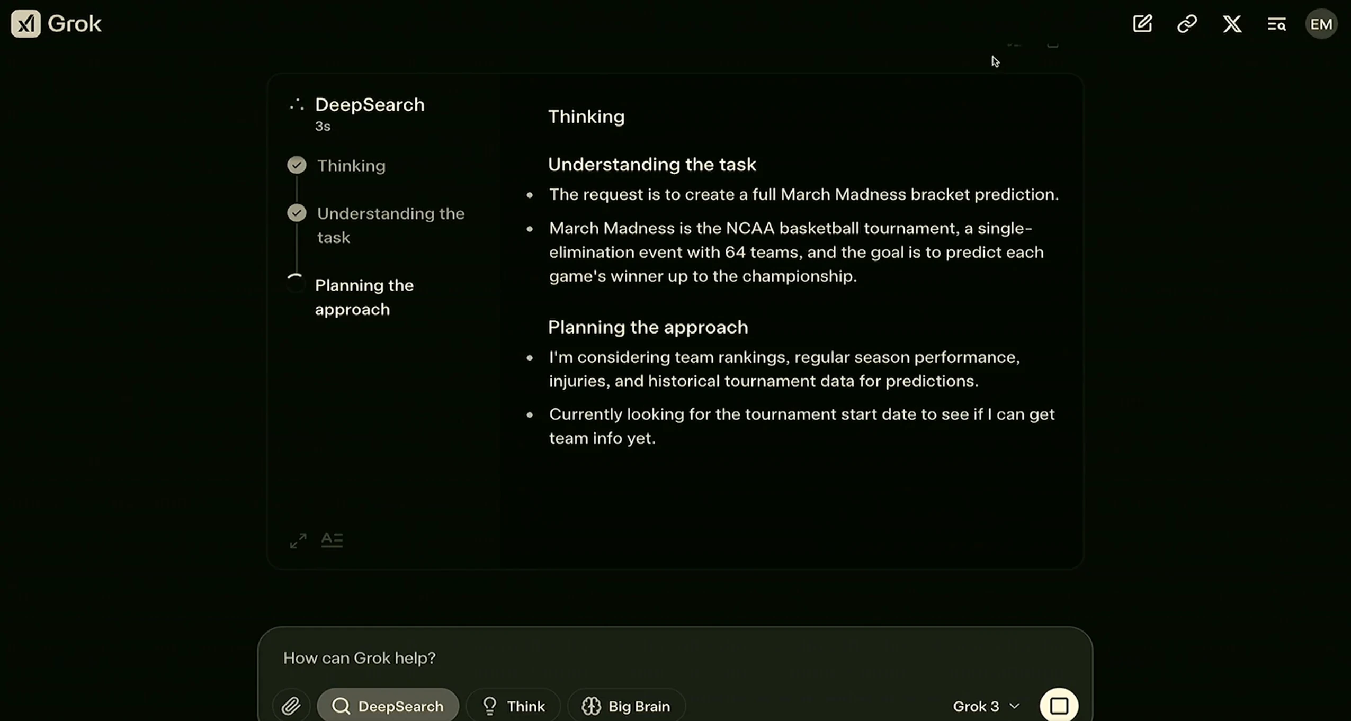
Task: Select Planning the approach step
Action: coord(364,297)
